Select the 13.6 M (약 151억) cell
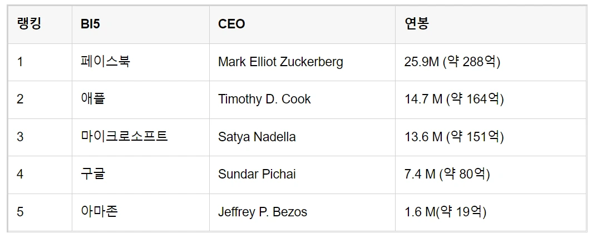This screenshot has height=238, width=597. [454, 137]
